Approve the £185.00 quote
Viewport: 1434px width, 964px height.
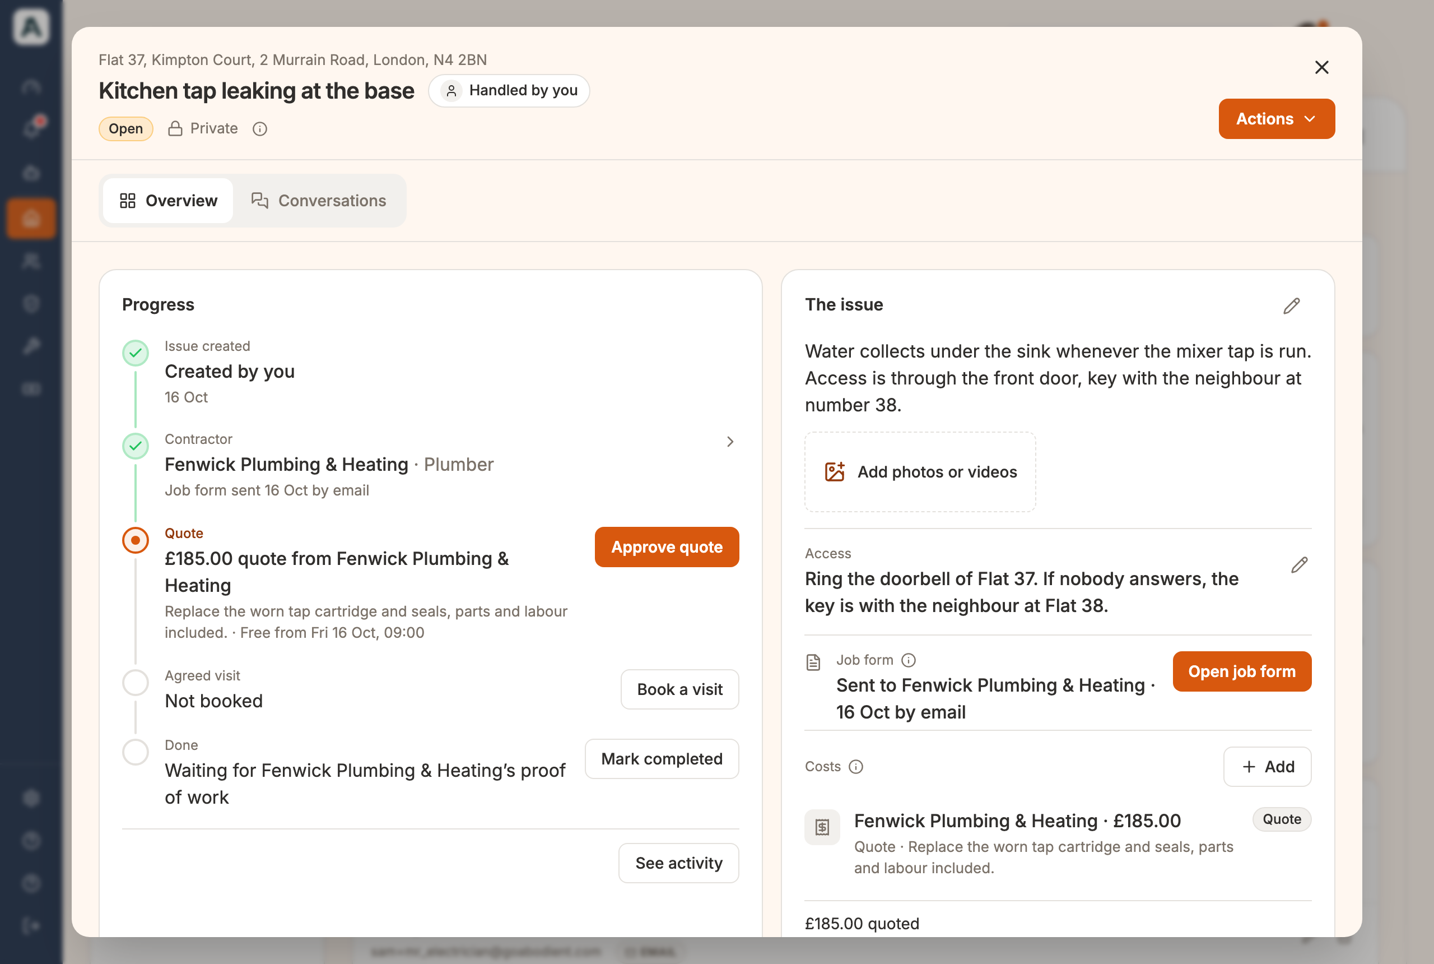667,546
